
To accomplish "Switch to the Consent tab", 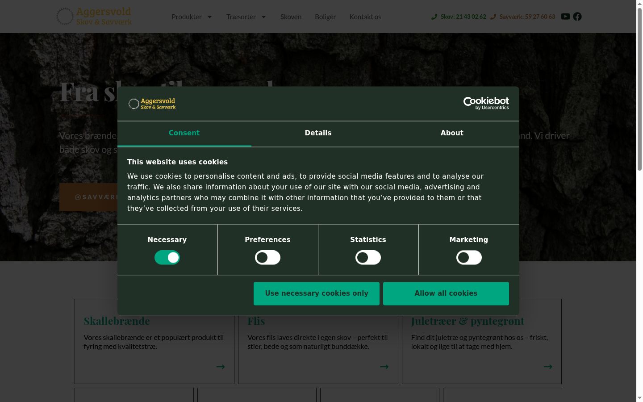I will 184,134.
